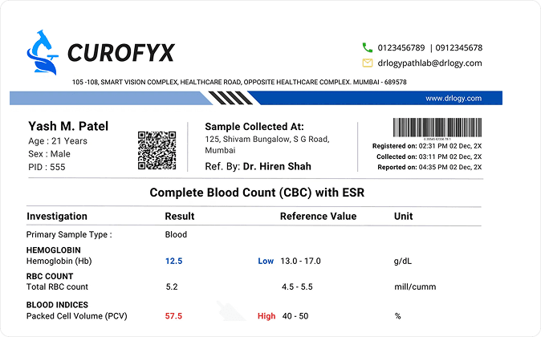Click the red High flag for PCV
Viewport: 541px width, 337px height.
coord(266,316)
